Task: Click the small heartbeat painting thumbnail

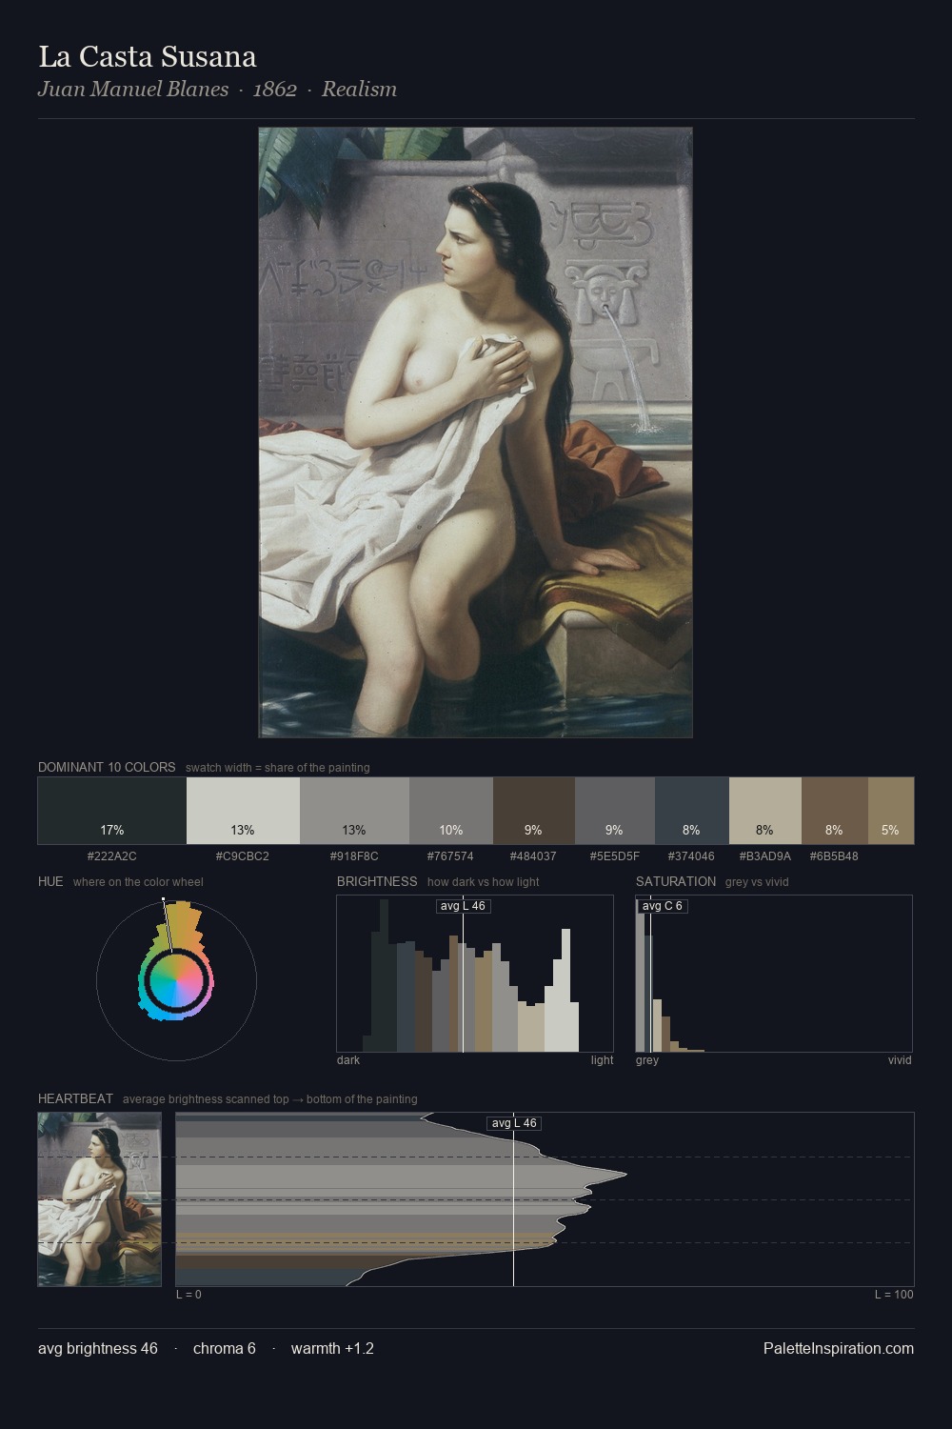Action: (x=100, y=1199)
